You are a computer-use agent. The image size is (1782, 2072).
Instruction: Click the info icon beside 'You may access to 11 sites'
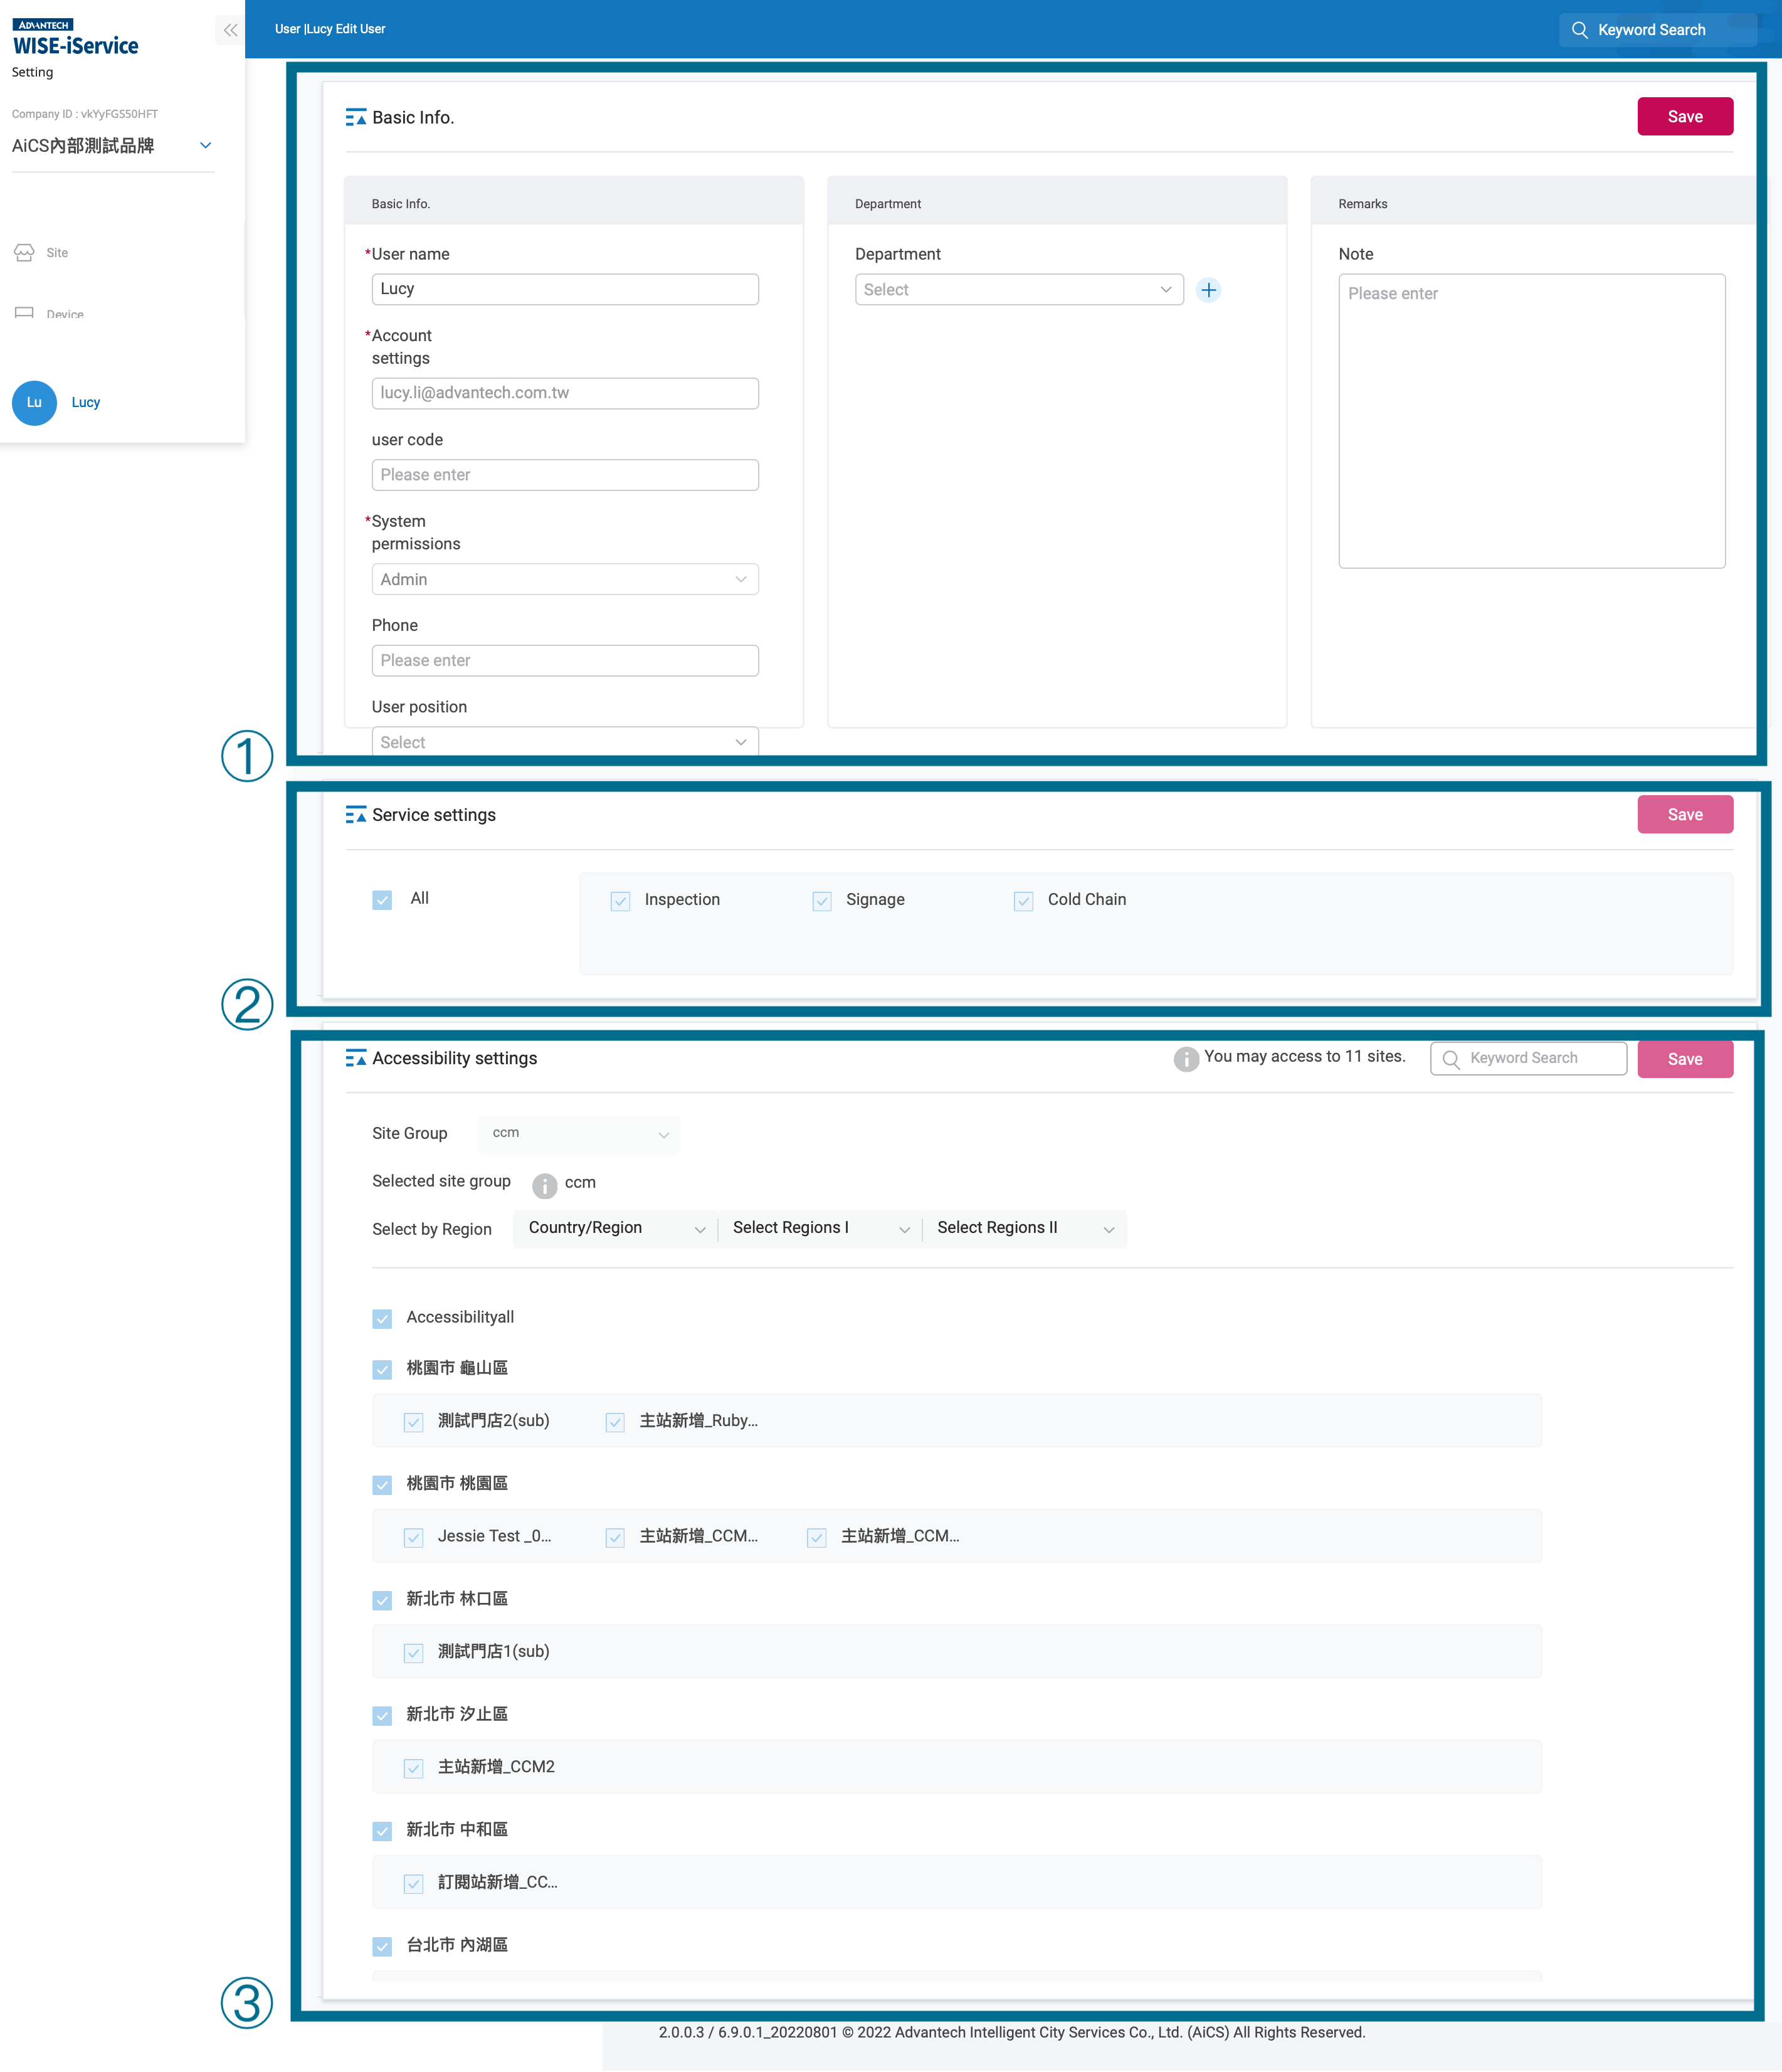(x=1186, y=1059)
